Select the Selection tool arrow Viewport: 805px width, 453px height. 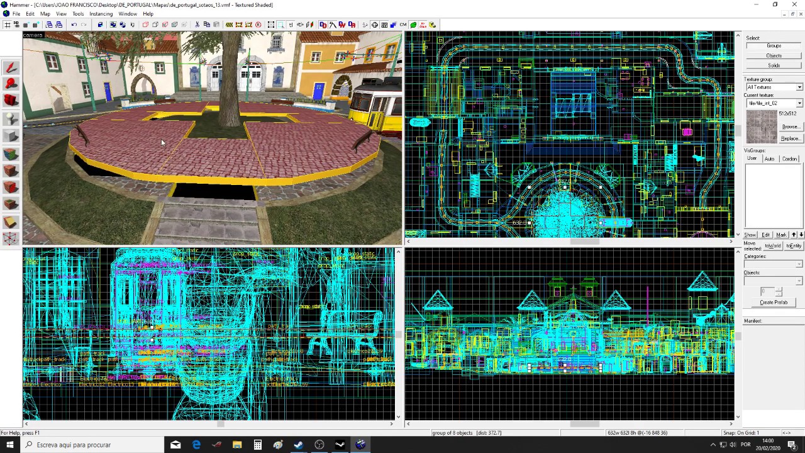tap(11, 68)
